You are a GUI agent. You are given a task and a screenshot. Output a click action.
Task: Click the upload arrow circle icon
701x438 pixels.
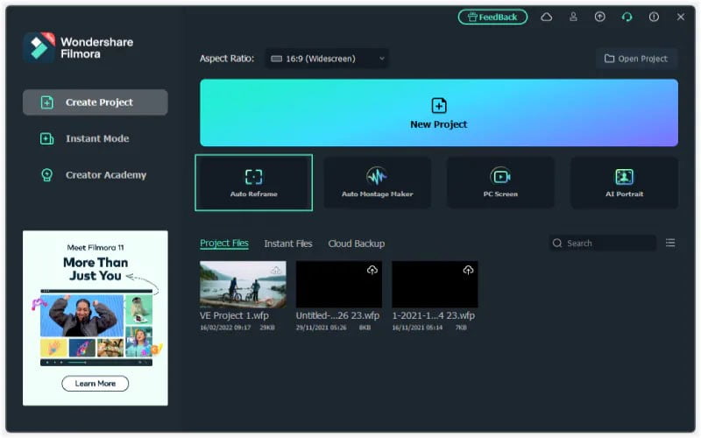point(600,17)
